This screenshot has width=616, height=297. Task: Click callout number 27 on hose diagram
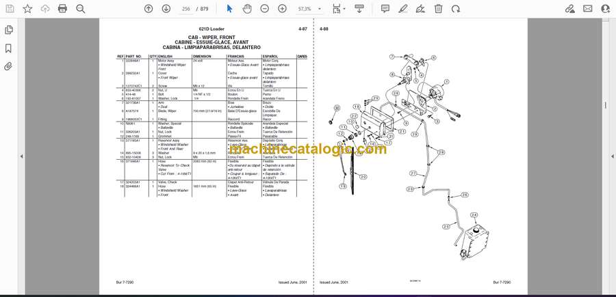point(413,173)
